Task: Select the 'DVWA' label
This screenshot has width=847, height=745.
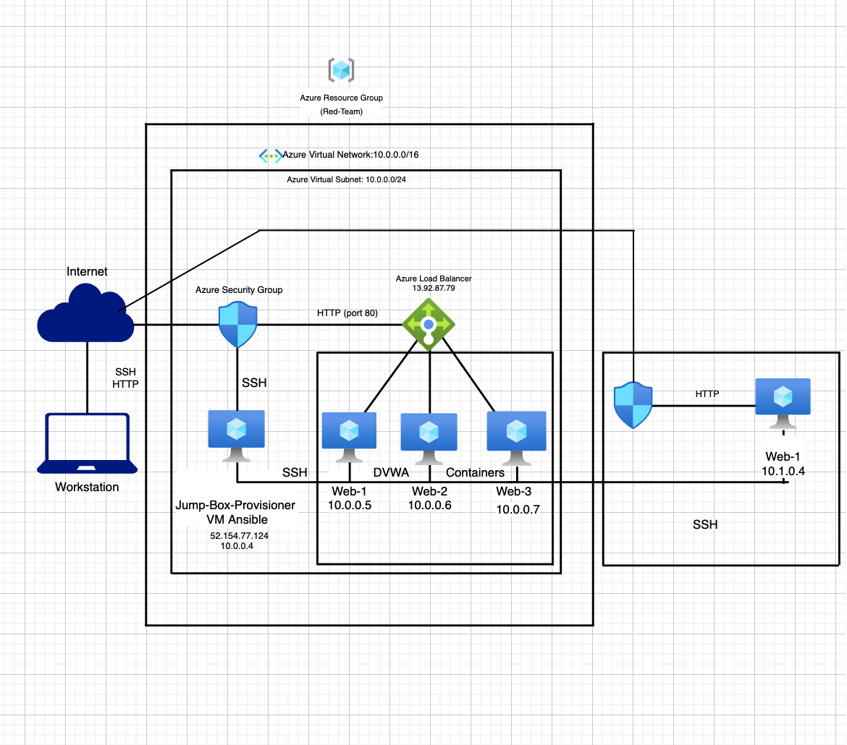Action: tap(391, 472)
